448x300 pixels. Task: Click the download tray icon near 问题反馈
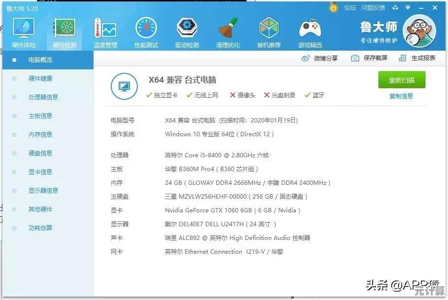(x=395, y=7)
